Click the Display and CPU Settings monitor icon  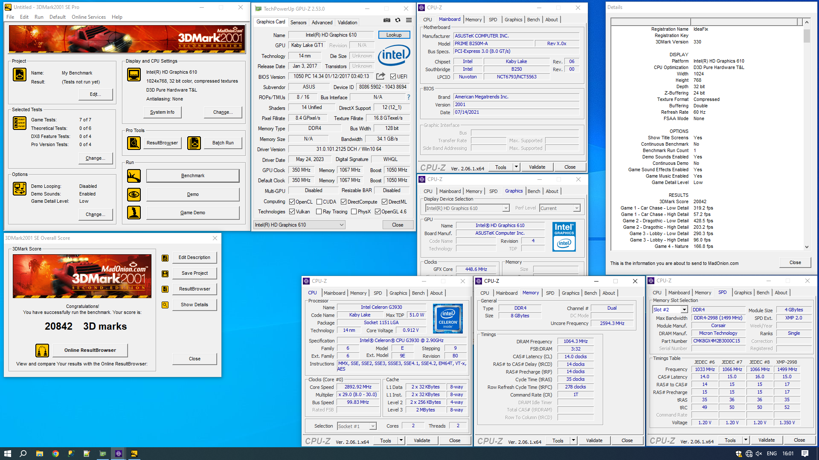(134, 75)
